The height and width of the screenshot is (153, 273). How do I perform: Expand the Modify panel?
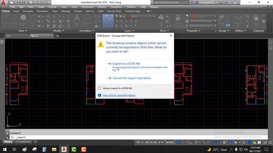pyautogui.click(x=58, y=31)
